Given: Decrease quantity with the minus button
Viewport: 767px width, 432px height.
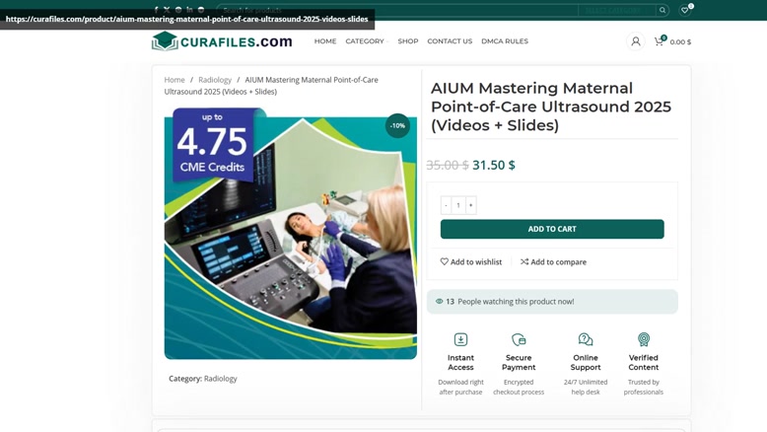Looking at the screenshot, I should pos(447,205).
